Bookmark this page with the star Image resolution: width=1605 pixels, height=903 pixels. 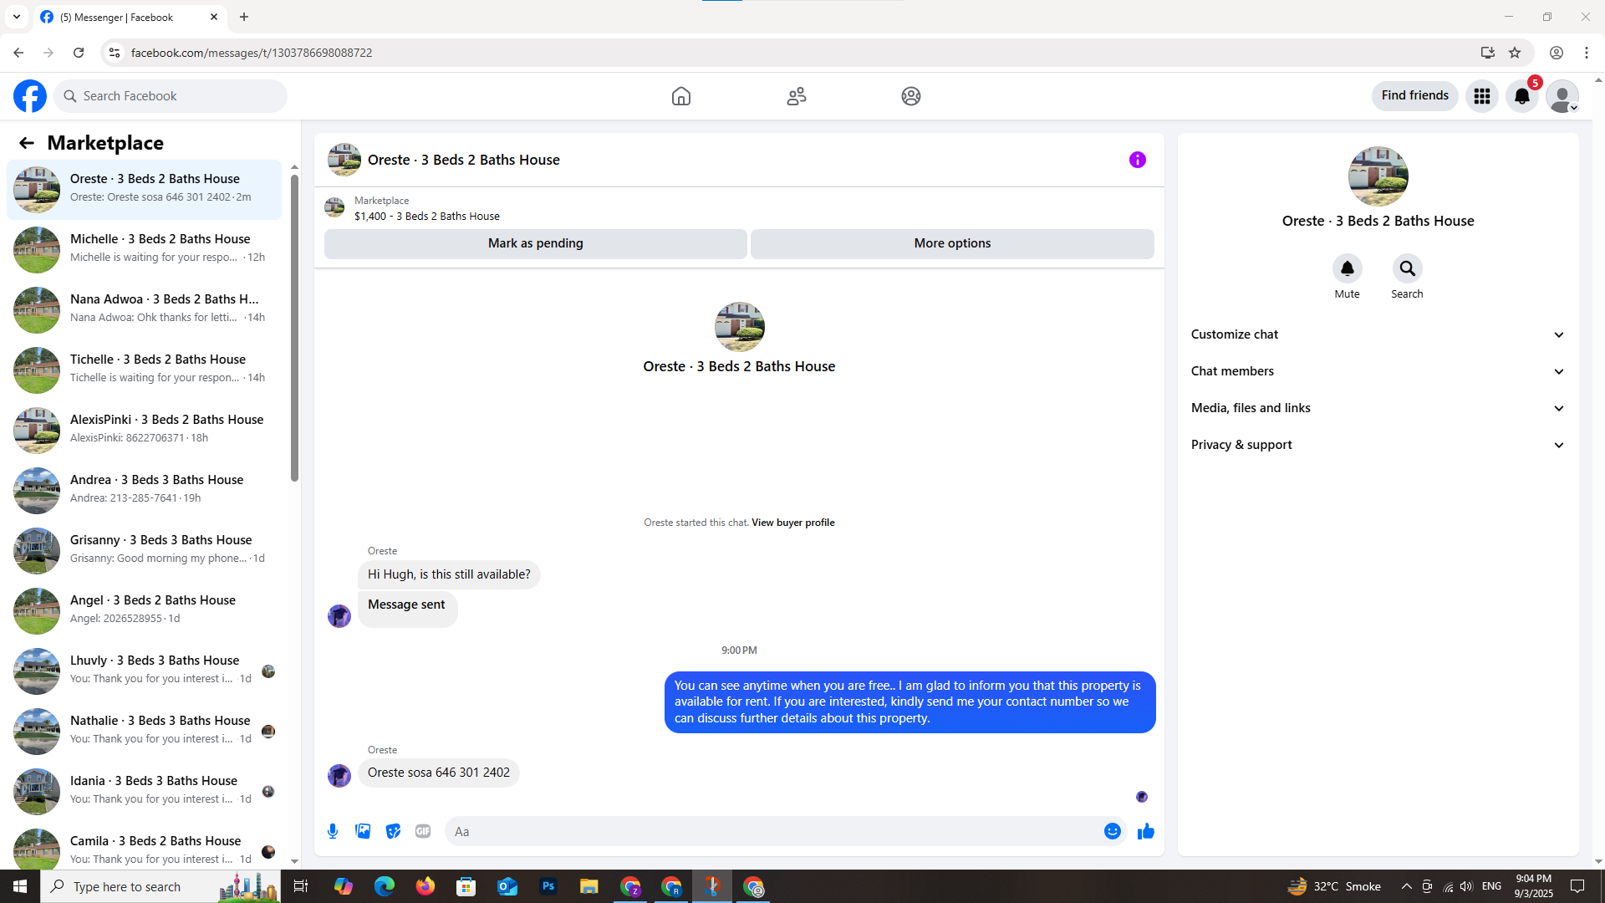(x=1515, y=53)
